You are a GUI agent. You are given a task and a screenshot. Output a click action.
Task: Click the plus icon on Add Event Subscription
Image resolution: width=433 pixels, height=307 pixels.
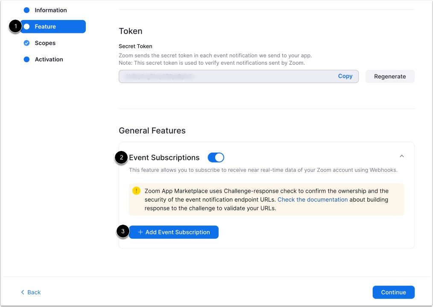[140, 232]
